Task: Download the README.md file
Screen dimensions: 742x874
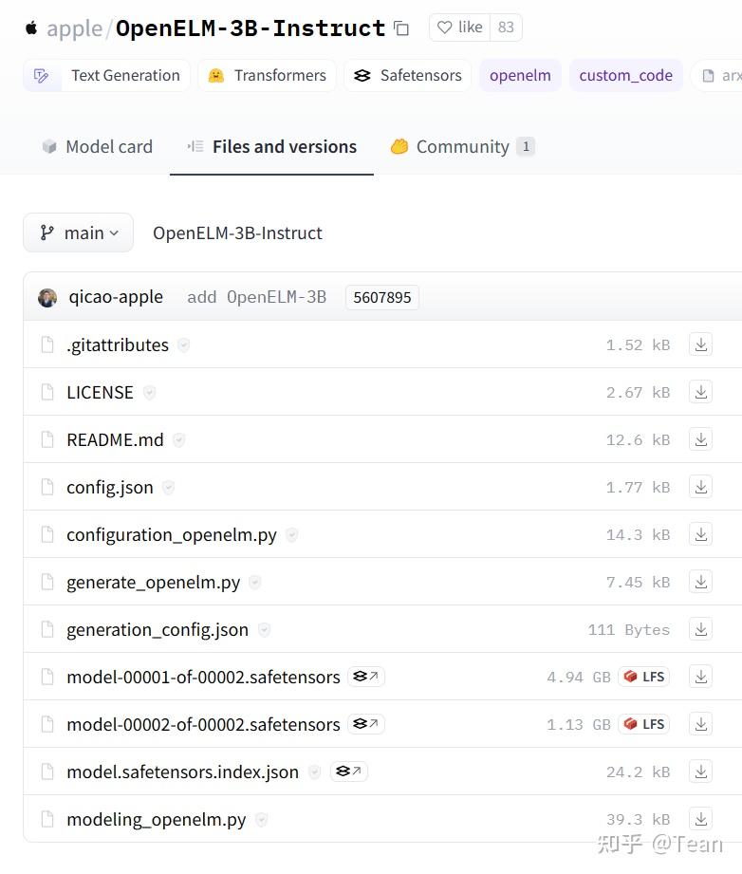Action: (700, 438)
